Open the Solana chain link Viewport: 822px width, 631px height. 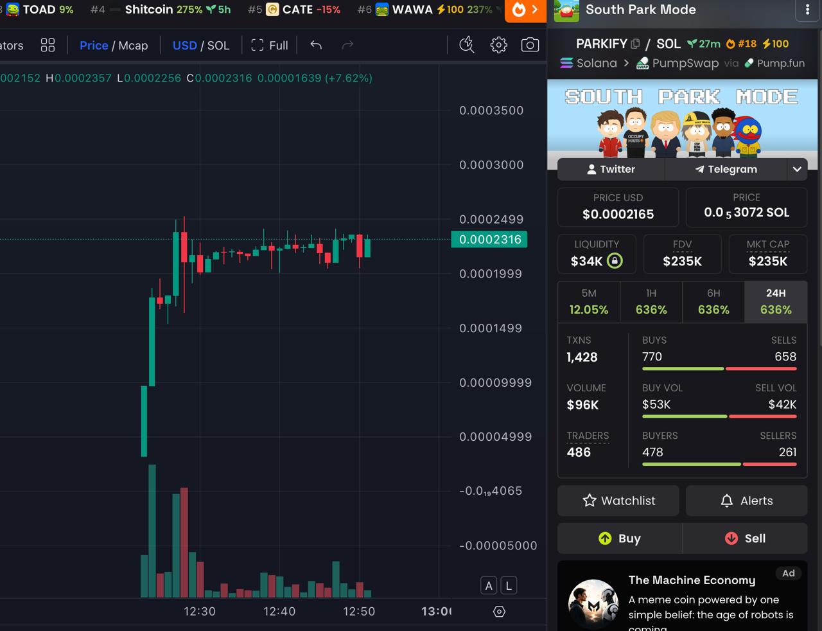tap(588, 63)
